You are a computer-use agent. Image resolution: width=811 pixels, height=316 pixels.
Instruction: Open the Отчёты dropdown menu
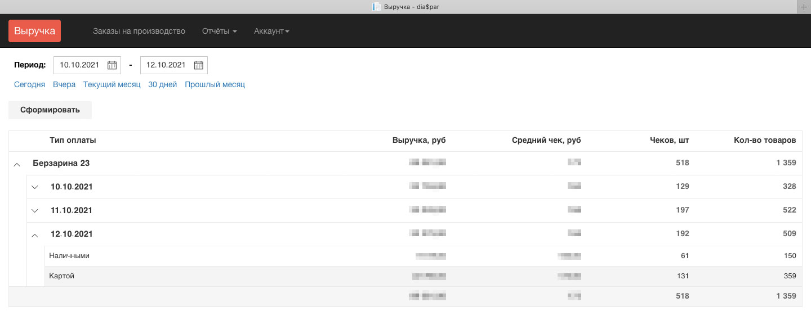click(219, 31)
